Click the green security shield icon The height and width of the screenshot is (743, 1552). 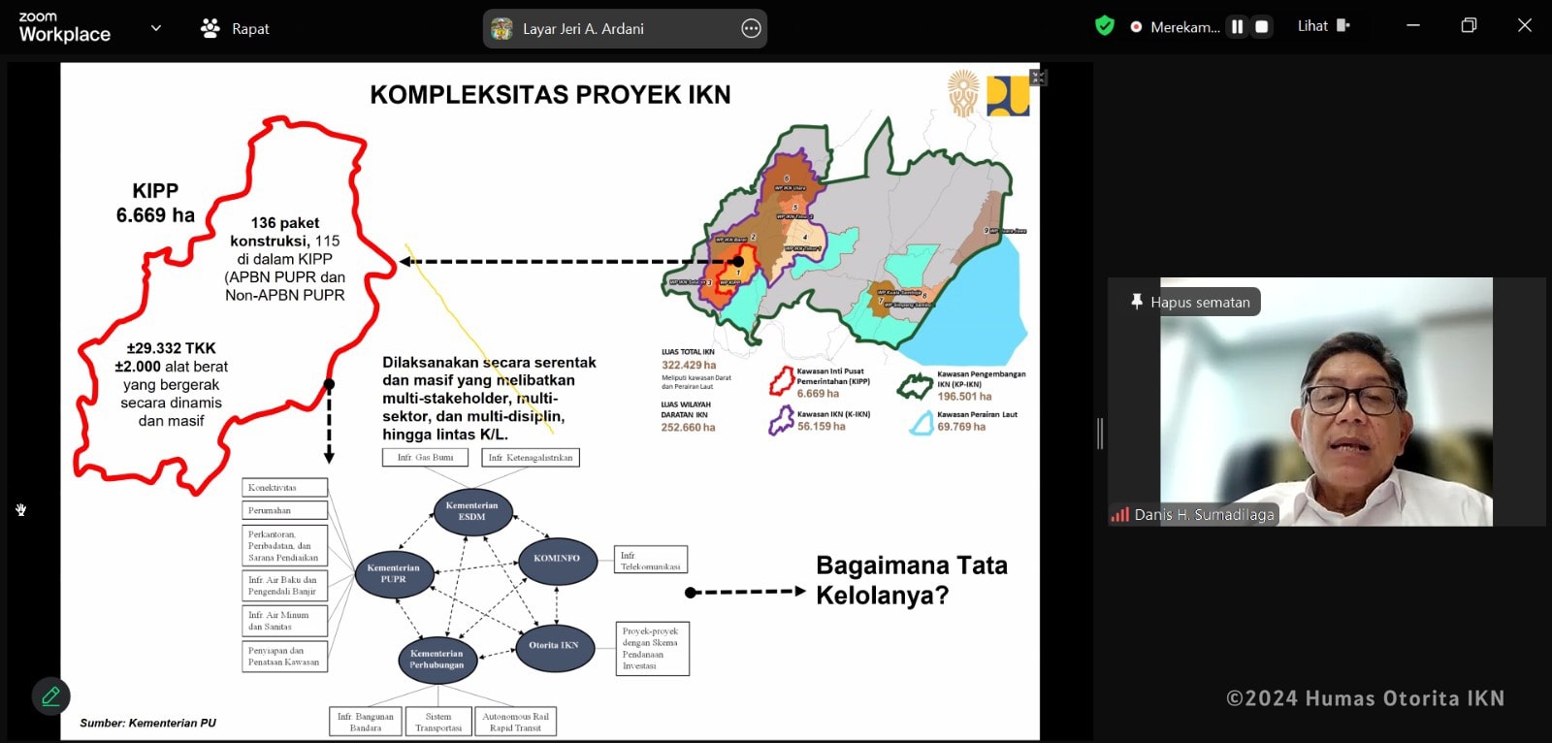coord(1104,26)
